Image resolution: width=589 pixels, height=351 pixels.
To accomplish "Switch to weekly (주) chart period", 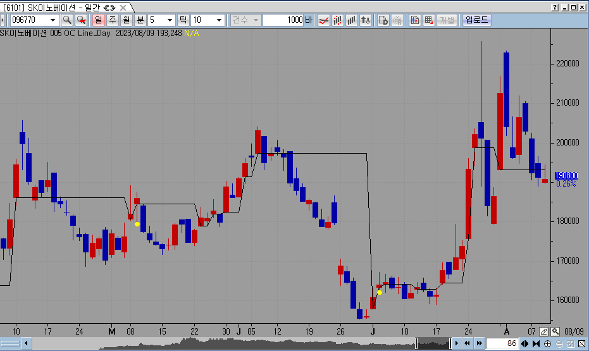I will pos(113,20).
